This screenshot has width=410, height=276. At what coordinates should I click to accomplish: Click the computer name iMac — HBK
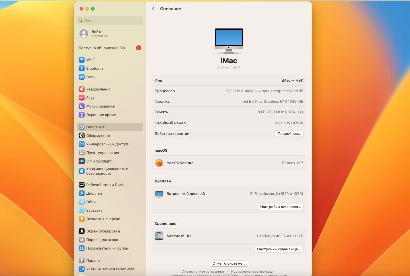pyautogui.click(x=292, y=81)
